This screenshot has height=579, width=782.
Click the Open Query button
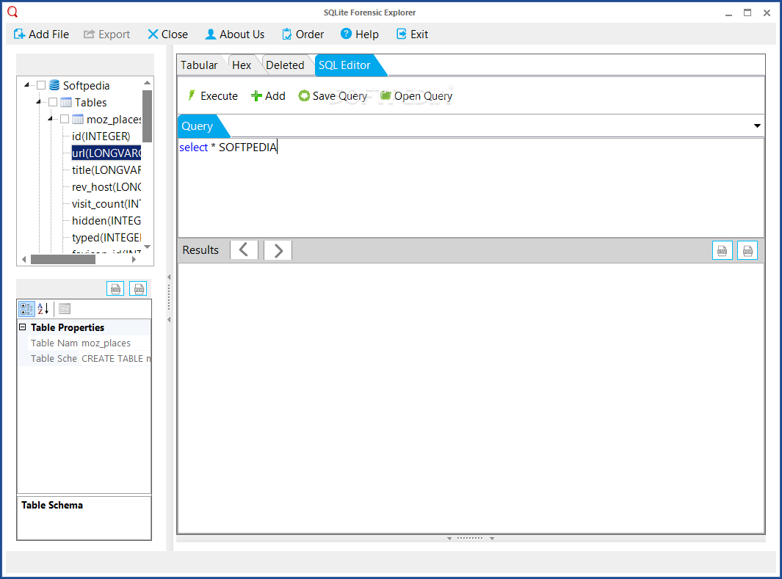tap(416, 95)
